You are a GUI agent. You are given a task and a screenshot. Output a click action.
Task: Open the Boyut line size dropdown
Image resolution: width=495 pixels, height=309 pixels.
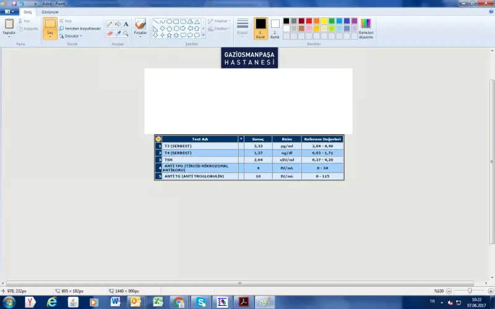click(x=243, y=27)
